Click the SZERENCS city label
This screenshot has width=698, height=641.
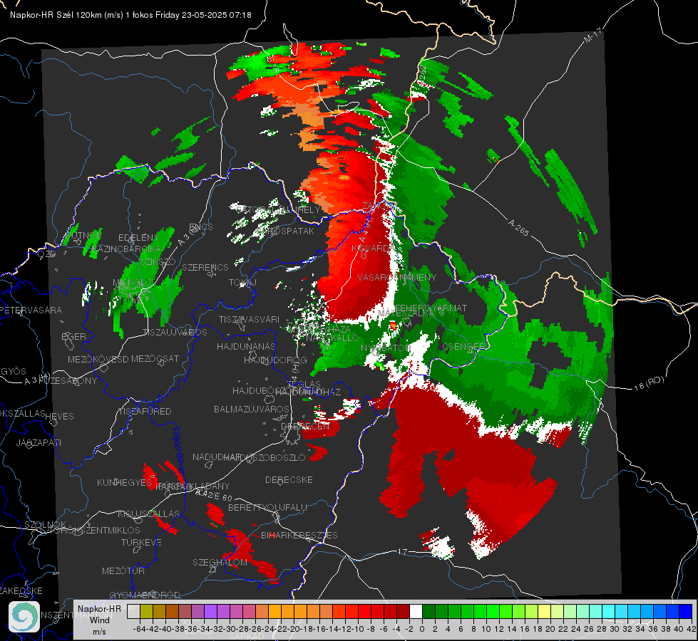(x=205, y=267)
